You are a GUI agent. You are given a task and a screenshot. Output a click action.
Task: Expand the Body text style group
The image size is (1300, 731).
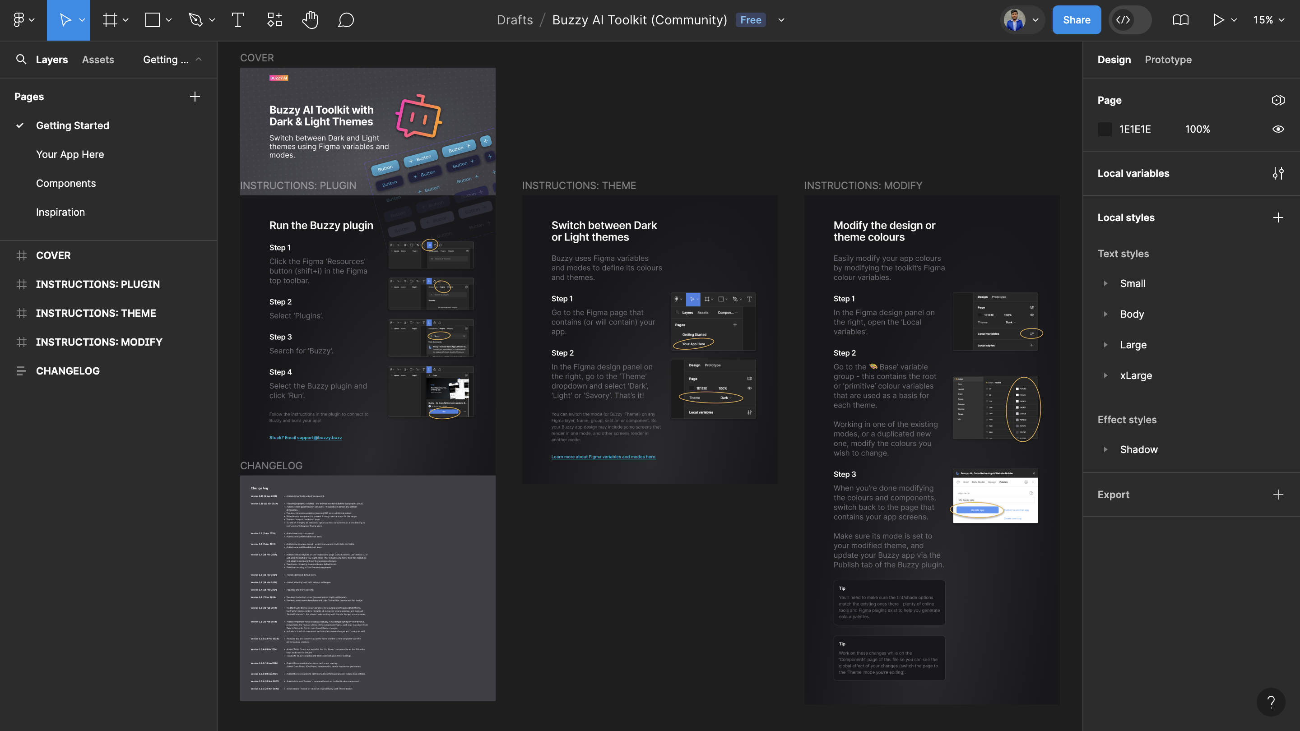click(1105, 315)
